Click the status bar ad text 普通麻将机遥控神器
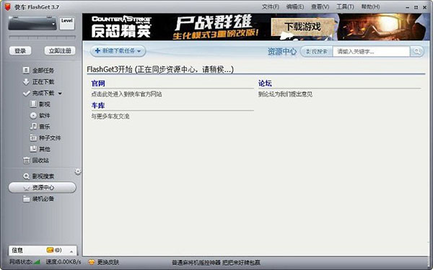The width and height of the screenshot is (433, 270). pos(216,262)
